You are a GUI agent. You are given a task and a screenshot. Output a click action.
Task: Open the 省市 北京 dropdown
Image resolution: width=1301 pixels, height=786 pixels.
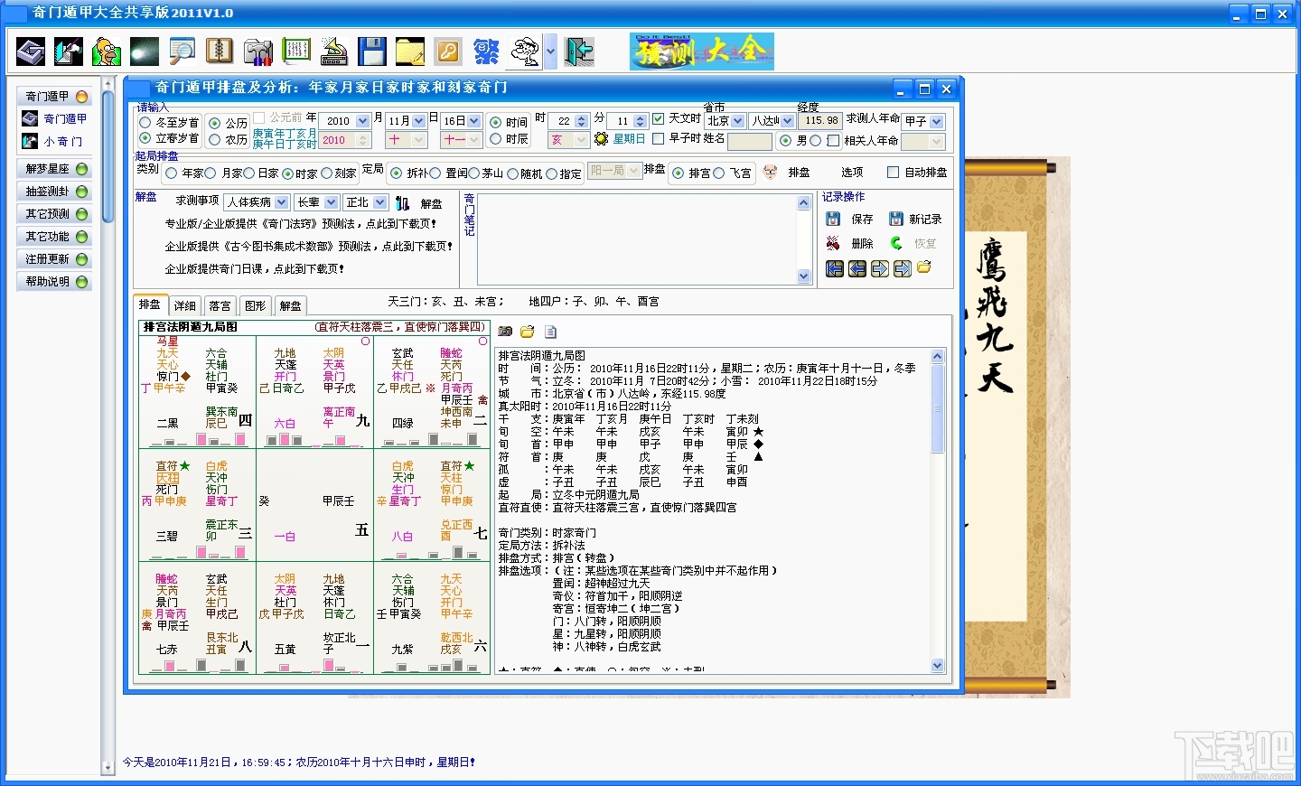click(x=738, y=121)
